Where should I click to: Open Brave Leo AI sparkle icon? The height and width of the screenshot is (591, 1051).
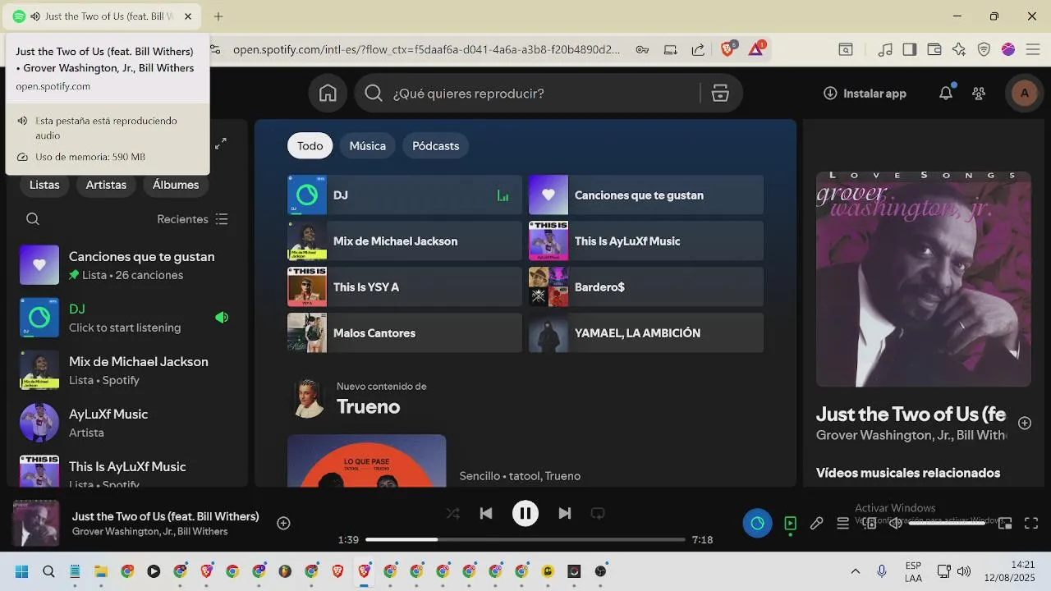click(x=959, y=49)
